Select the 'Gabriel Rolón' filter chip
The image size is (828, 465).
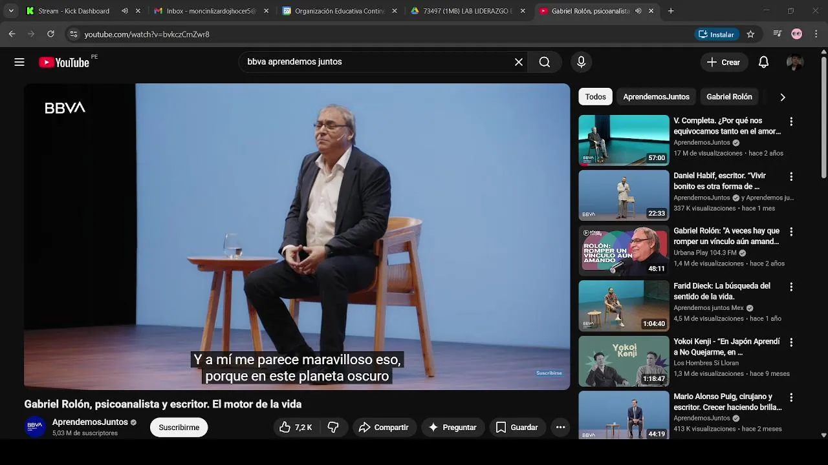tap(729, 97)
